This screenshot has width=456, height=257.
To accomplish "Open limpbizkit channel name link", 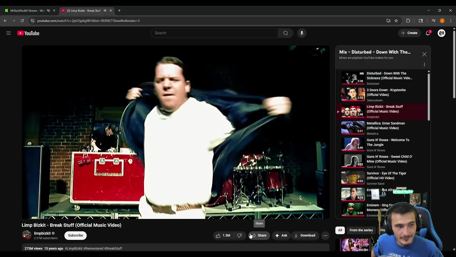I will tap(42, 233).
